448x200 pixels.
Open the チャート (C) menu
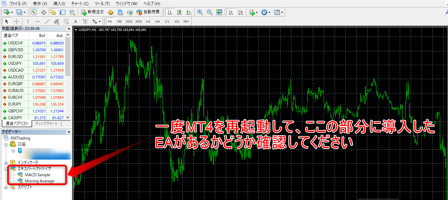click(x=80, y=4)
